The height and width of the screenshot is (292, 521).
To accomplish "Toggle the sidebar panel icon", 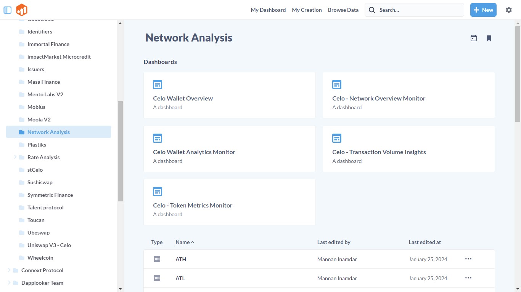I will (x=7, y=10).
